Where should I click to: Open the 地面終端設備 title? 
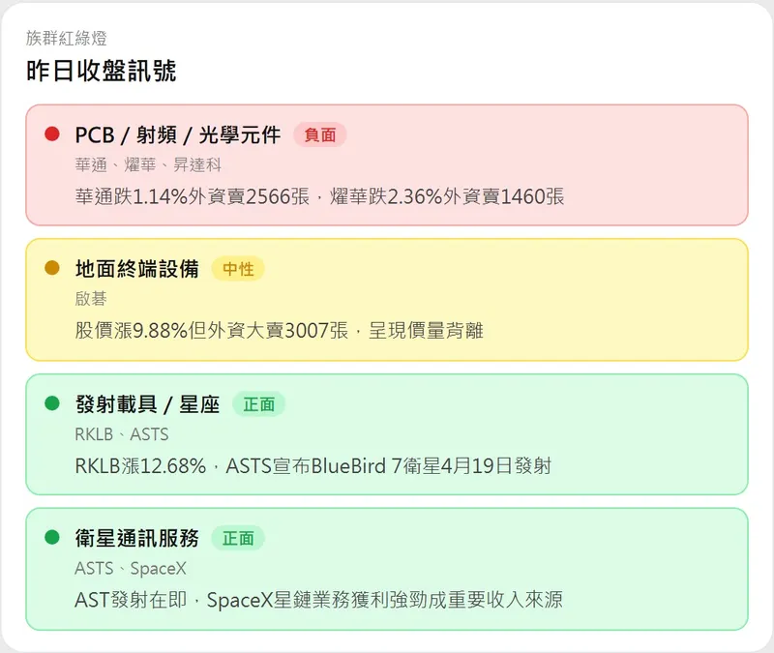(136, 269)
